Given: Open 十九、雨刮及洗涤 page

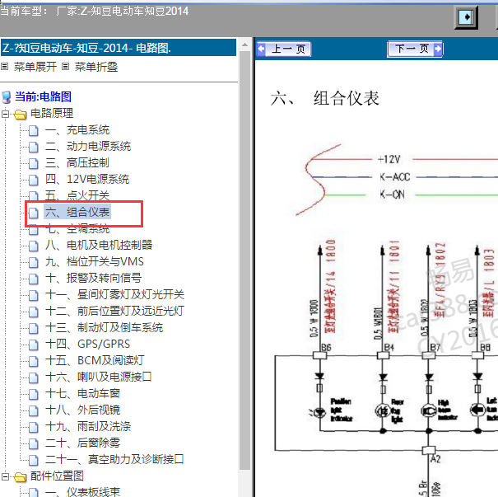Looking at the screenshot, I should coord(88,427).
